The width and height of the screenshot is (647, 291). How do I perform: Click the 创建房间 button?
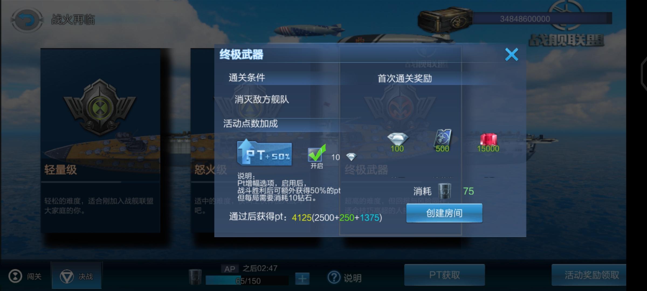[444, 213]
